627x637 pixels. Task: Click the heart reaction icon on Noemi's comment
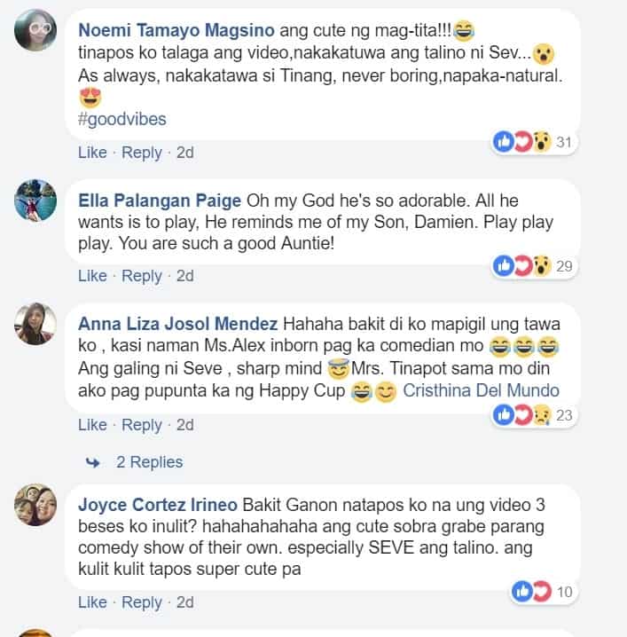point(523,142)
